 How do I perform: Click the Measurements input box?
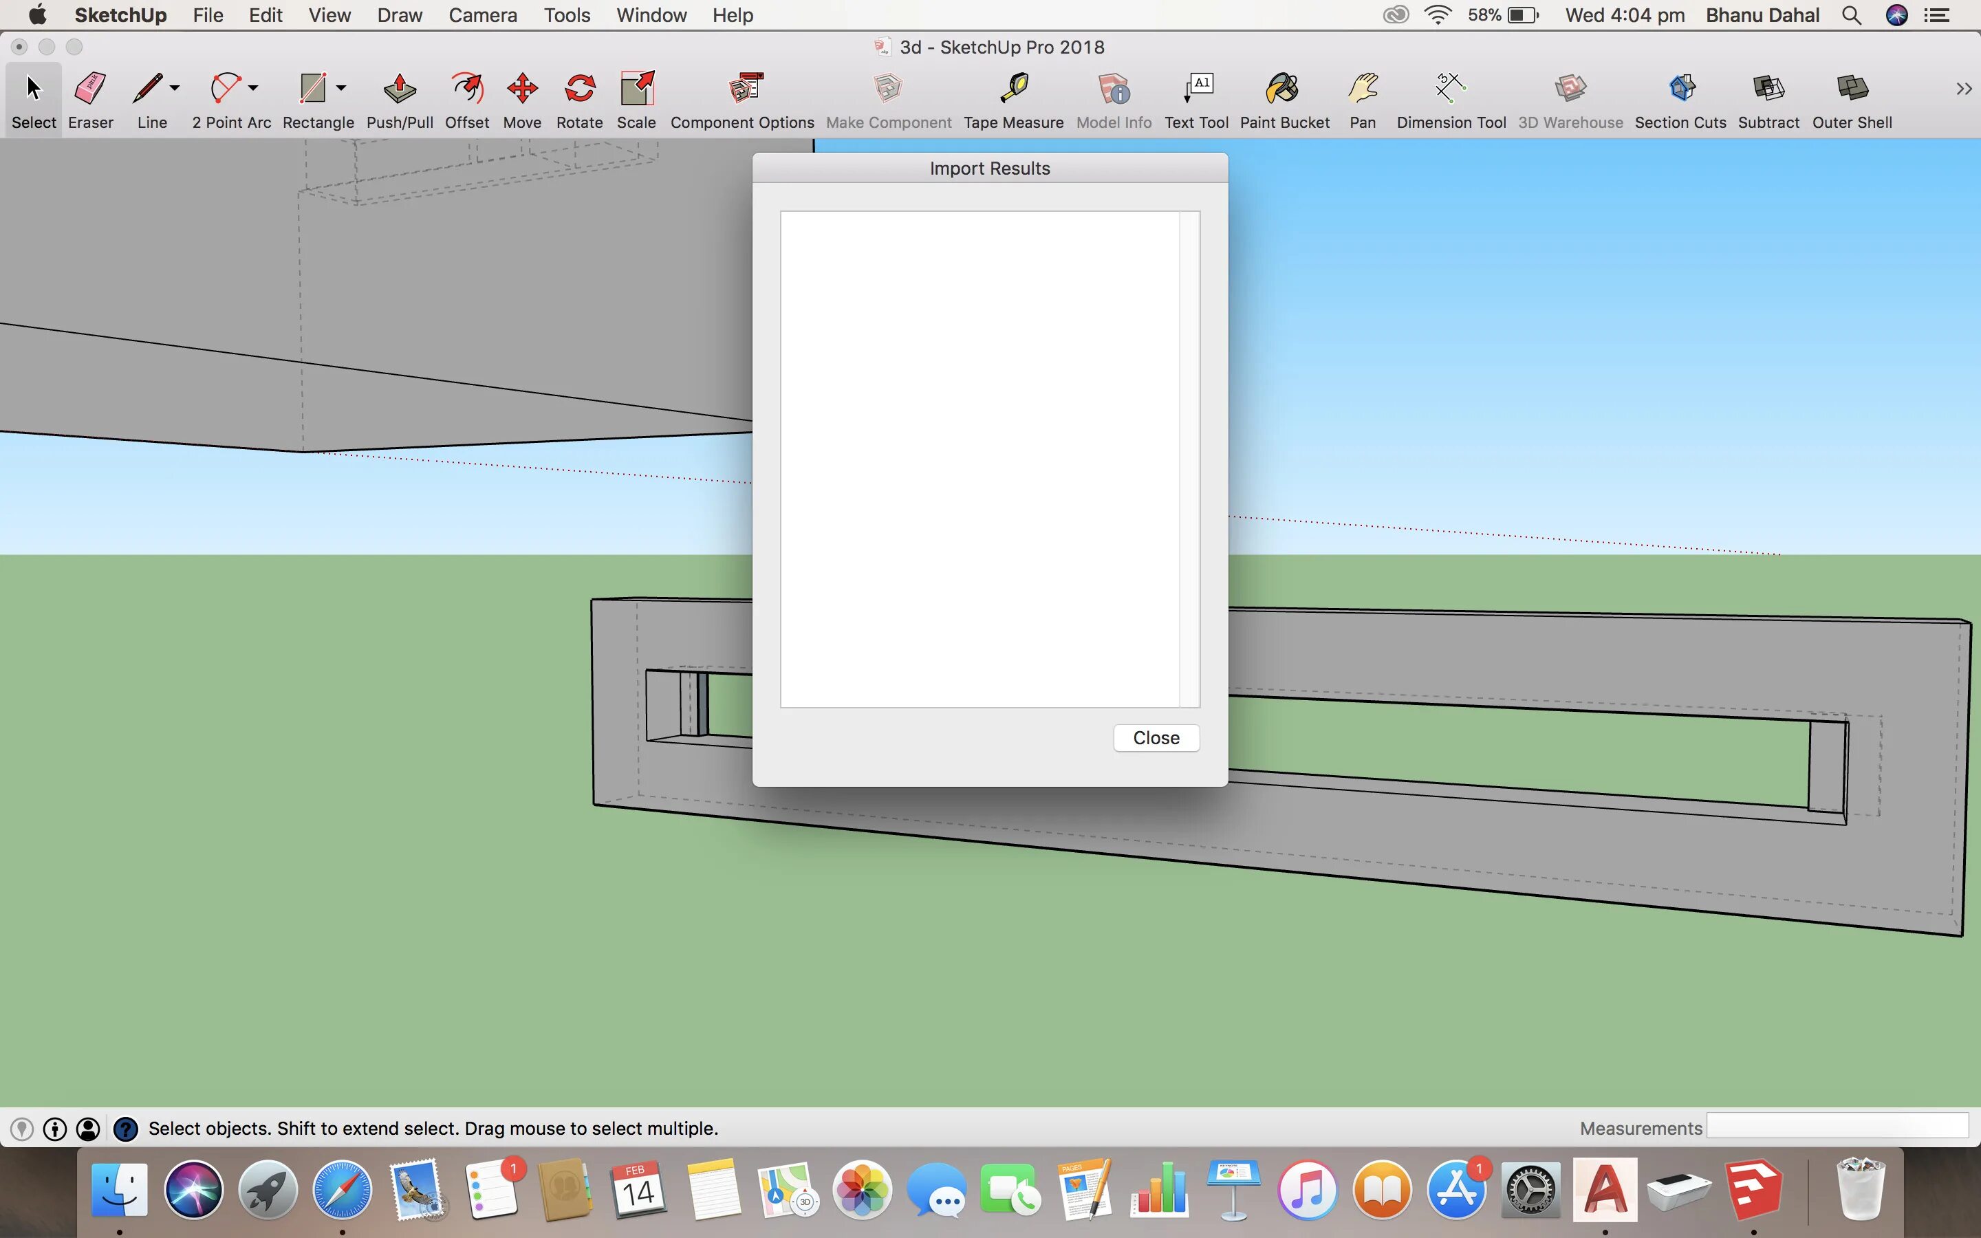point(1837,1127)
